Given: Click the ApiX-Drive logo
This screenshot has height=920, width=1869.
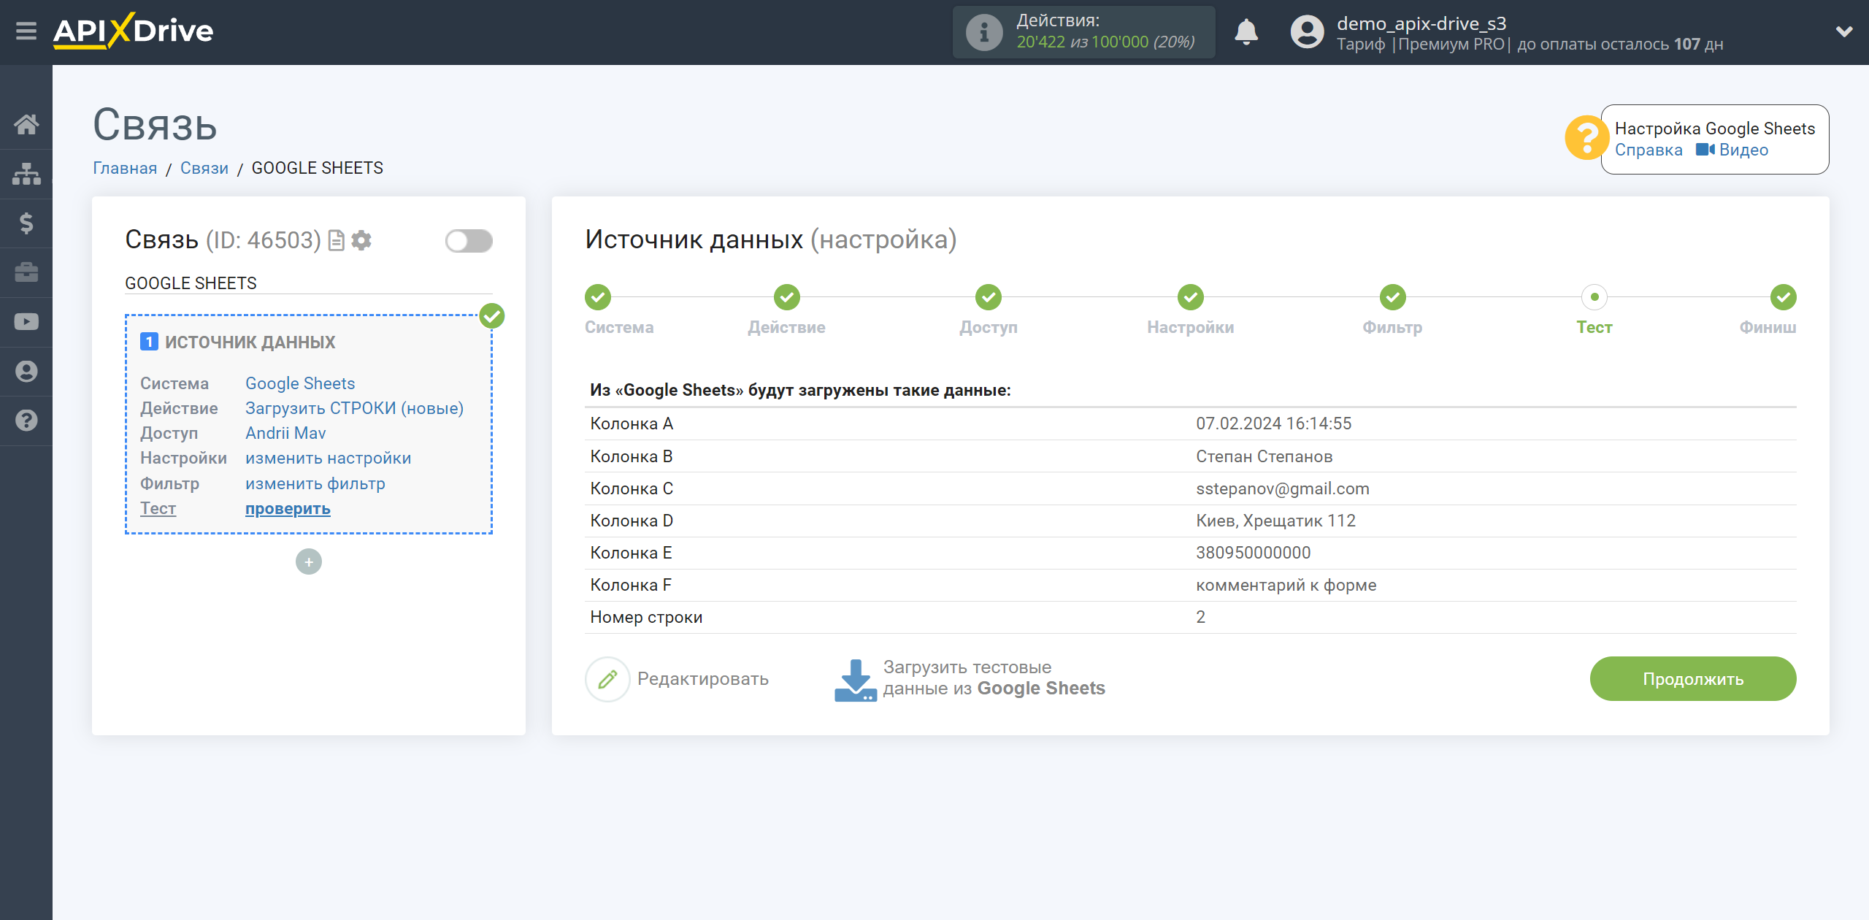Looking at the screenshot, I should [x=133, y=31].
